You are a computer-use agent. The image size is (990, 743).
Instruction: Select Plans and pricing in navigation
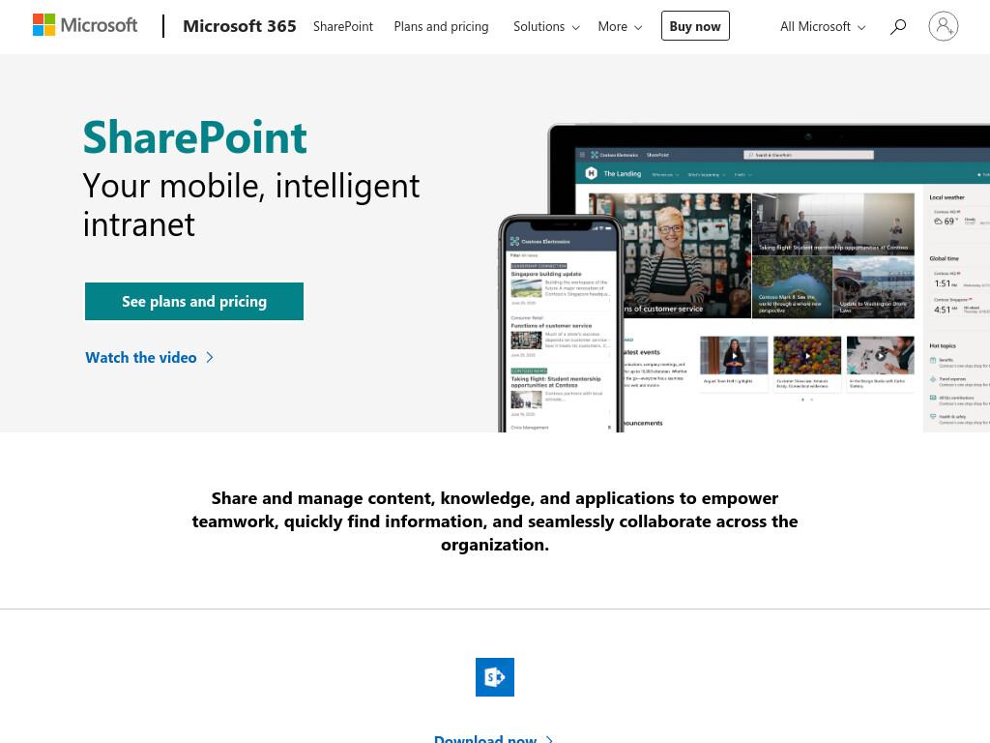click(x=441, y=26)
